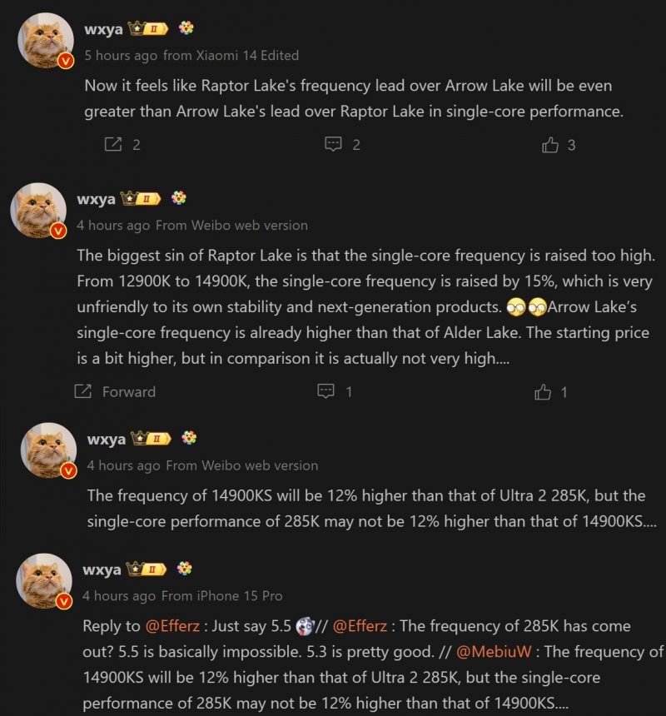Open the wxya username on the 14900KS frequency post
Screen dimensions: 666x716
click(106, 439)
